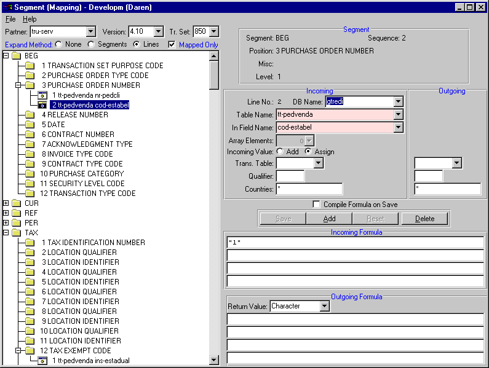This screenshot has height=368, width=489.
Task: Enable Compile Formula on Save
Action: pyautogui.click(x=317, y=205)
